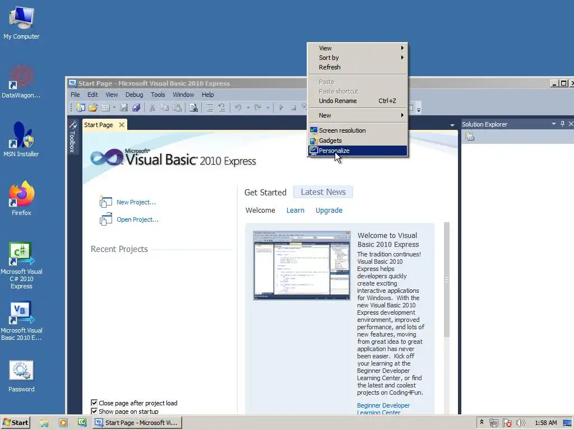Expand the Redo history dropdown arrow
The image size is (574, 430).
267,107
